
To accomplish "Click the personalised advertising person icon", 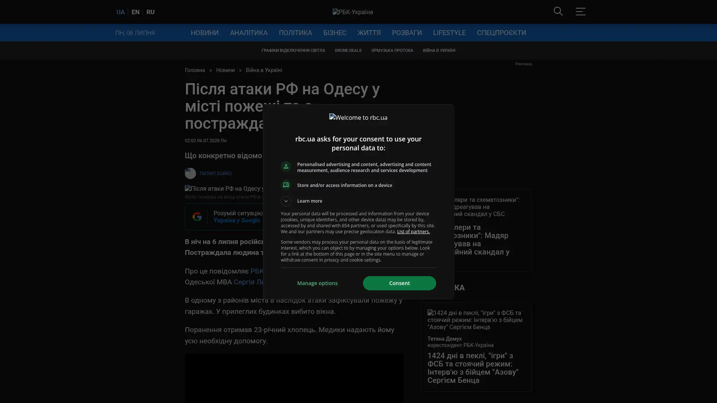I will [286, 166].
